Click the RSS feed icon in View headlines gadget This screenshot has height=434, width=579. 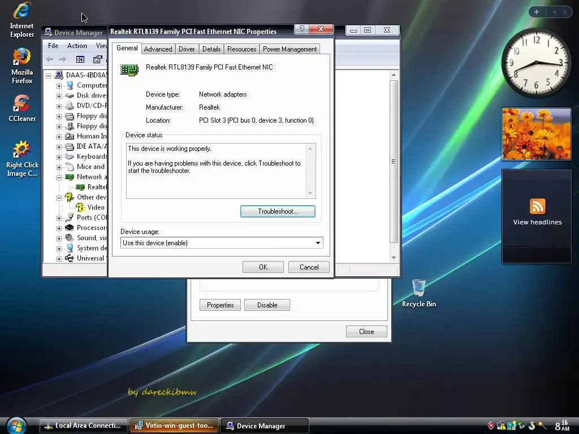537,206
